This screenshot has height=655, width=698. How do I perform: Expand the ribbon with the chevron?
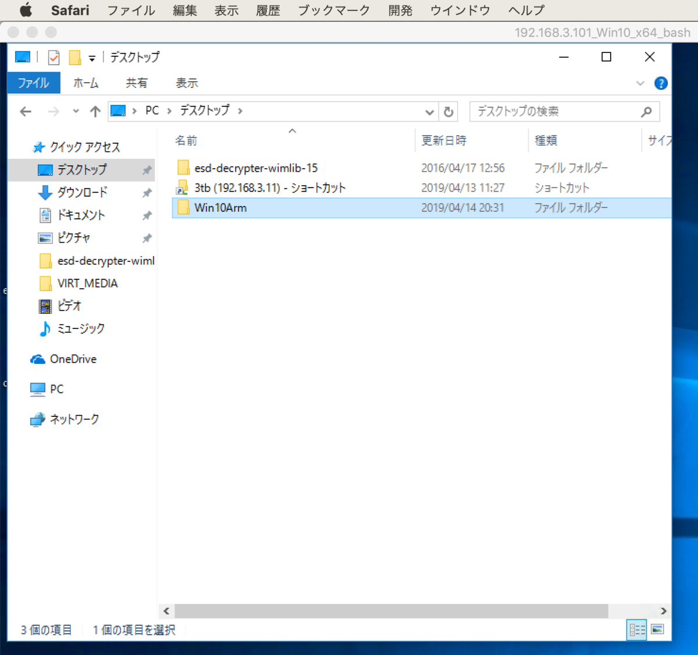tap(640, 83)
